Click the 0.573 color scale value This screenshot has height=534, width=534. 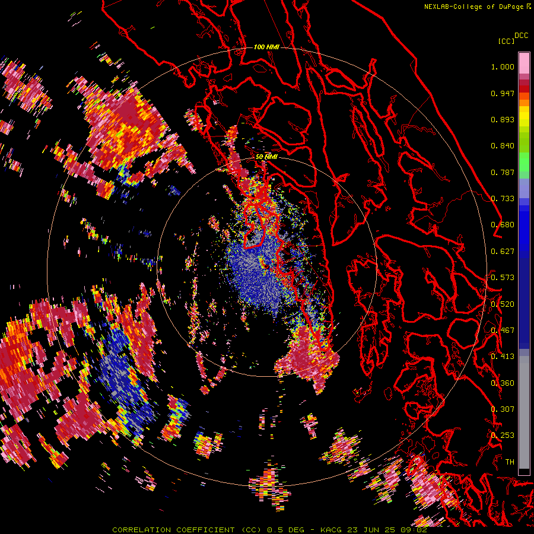pyautogui.click(x=503, y=278)
